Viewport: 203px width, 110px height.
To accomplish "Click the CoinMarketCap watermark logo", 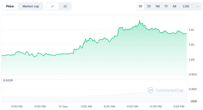I will 165,90.
